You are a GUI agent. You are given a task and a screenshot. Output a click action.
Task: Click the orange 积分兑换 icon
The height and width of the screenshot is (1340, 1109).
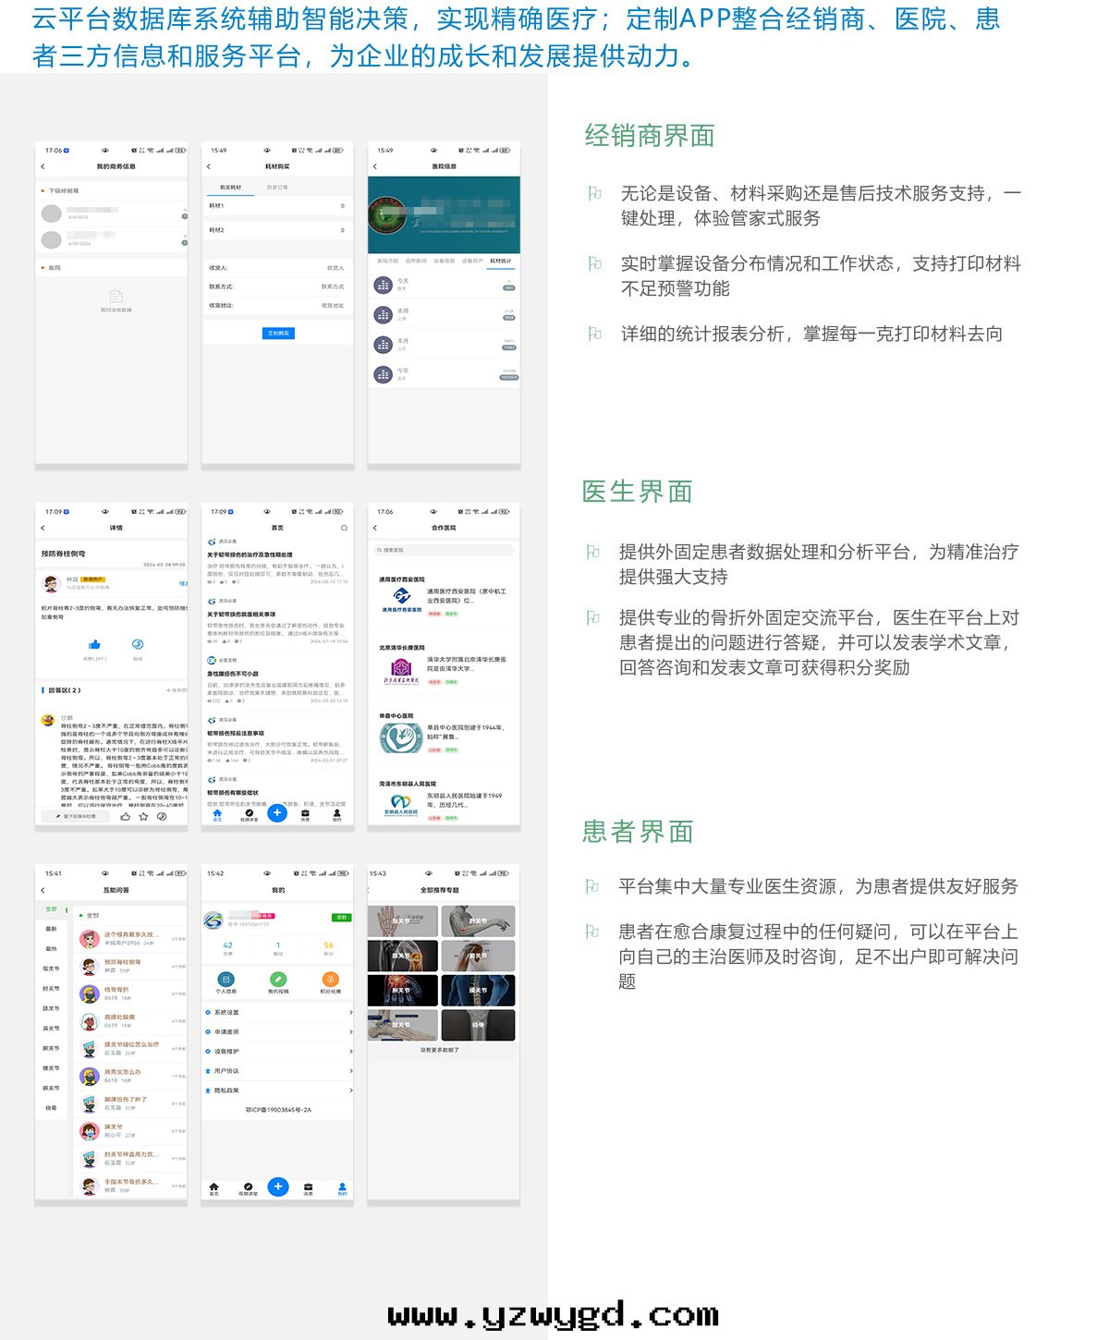[x=330, y=980]
